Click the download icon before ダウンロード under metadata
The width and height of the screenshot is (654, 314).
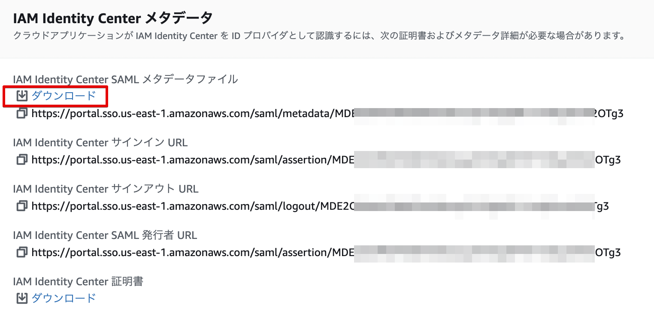point(22,96)
